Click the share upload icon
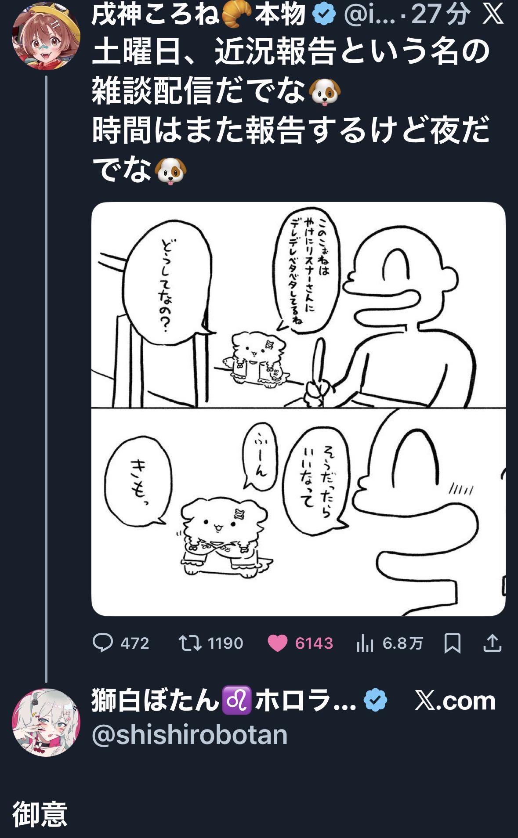 coord(492,643)
